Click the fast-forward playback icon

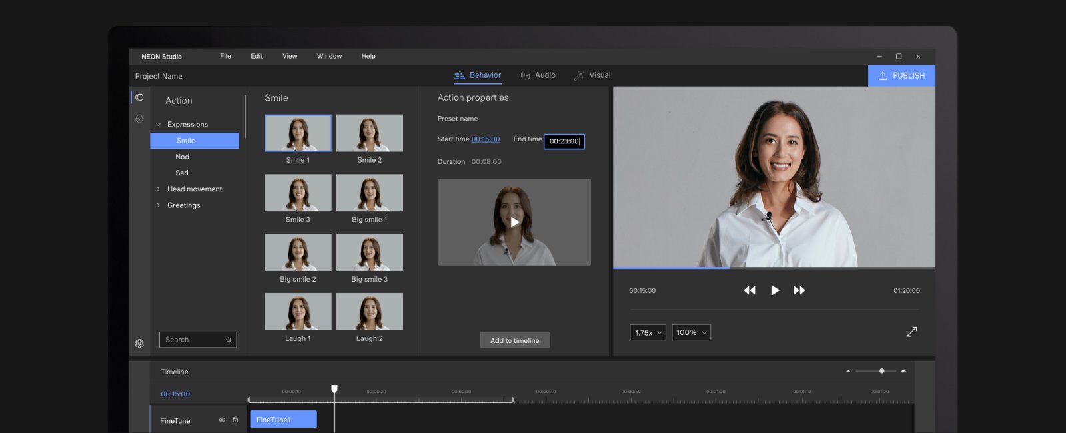[x=799, y=290]
